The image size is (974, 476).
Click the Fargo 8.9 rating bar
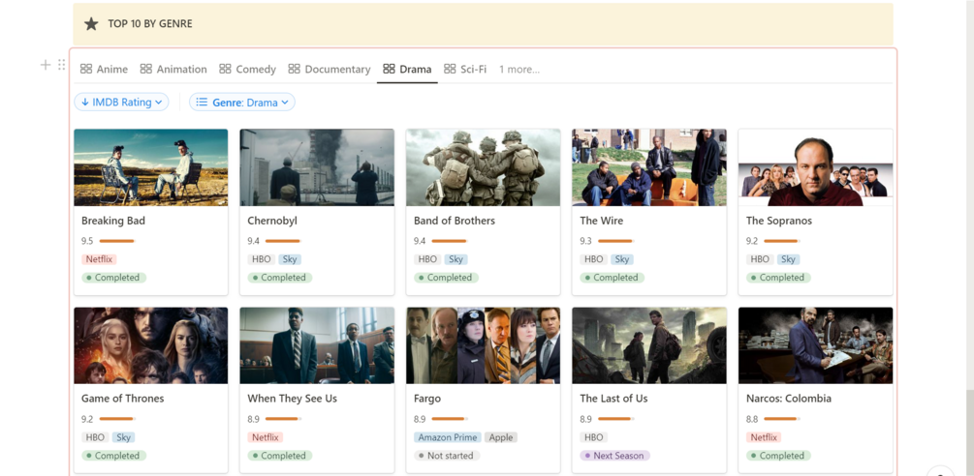click(450, 419)
